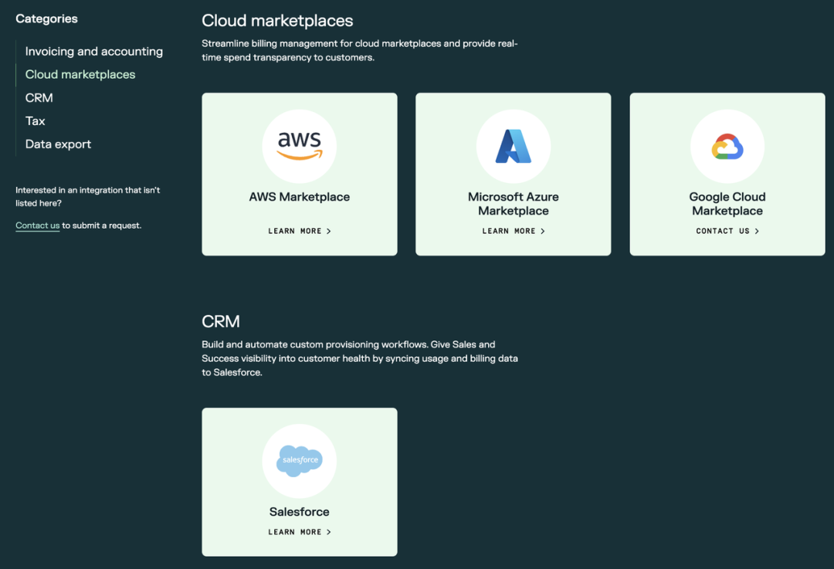Screen dimensions: 834x569
Task: Jump to CRM category in sidebar
Action: (x=39, y=98)
